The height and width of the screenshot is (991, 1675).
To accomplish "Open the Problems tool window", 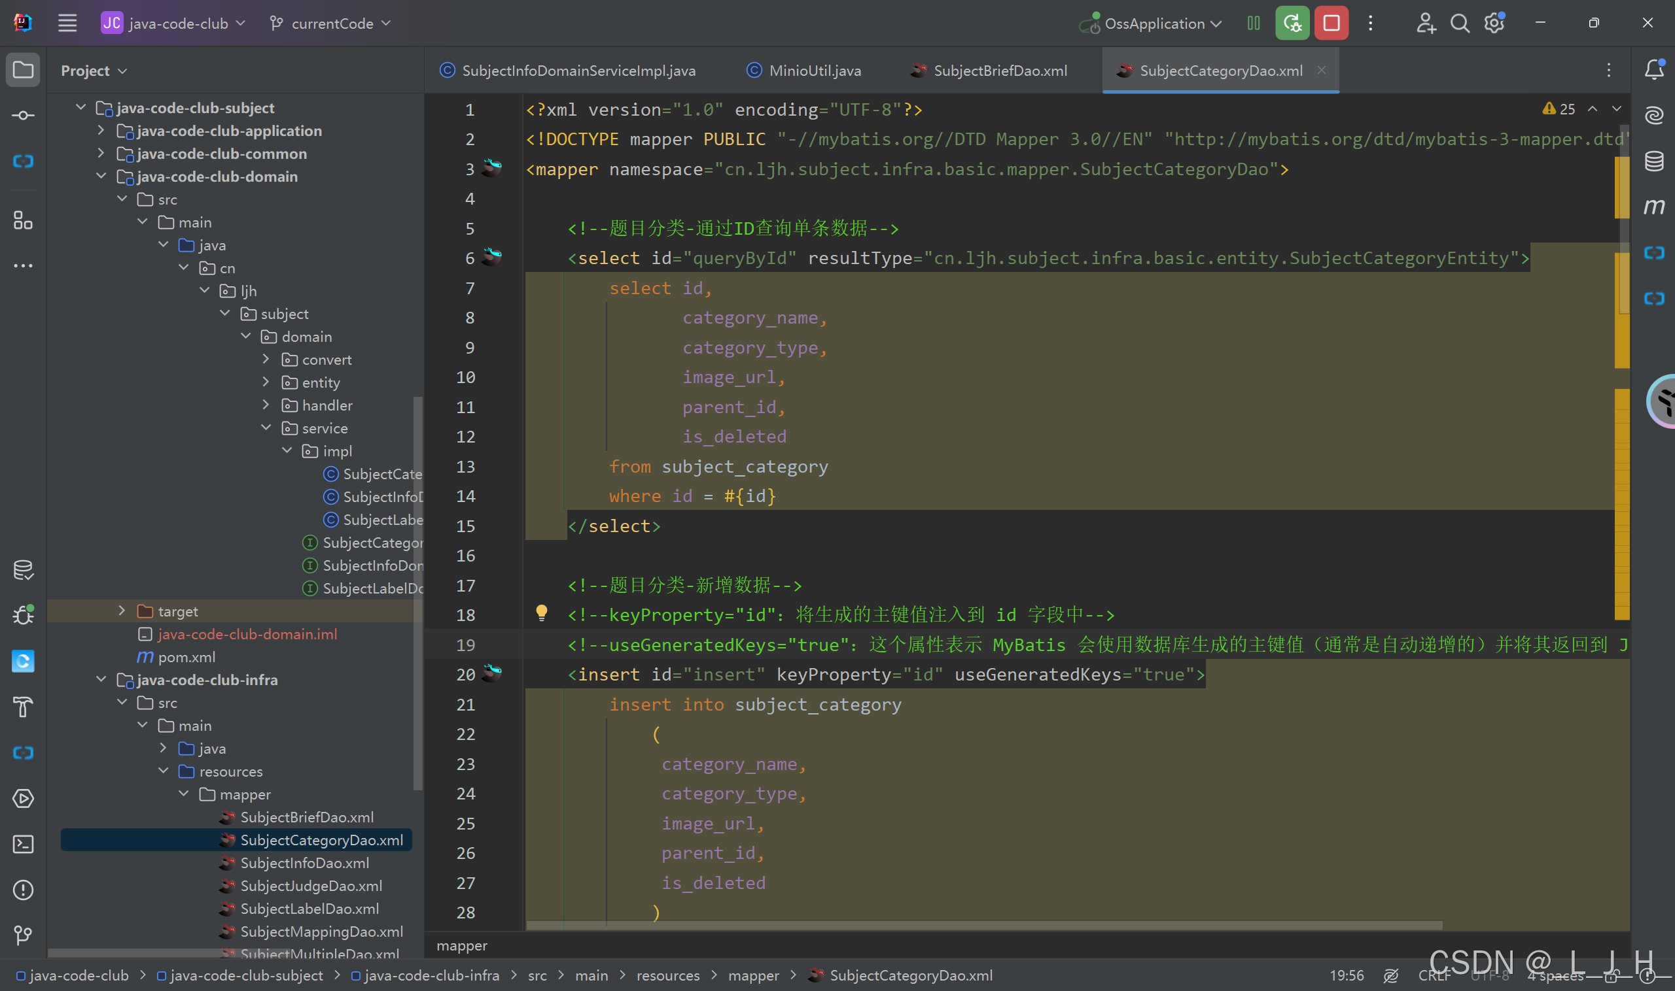I will [x=24, y=890].
